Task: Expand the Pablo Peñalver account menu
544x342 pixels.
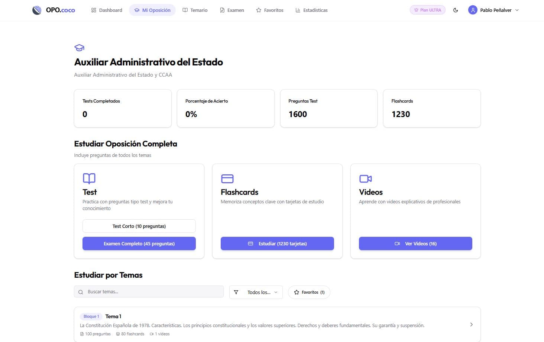Action: [x=517, y=10]
